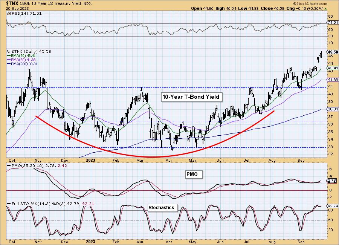
Task: Click the 30 level on RSI axis
Action: click(331, 36)
